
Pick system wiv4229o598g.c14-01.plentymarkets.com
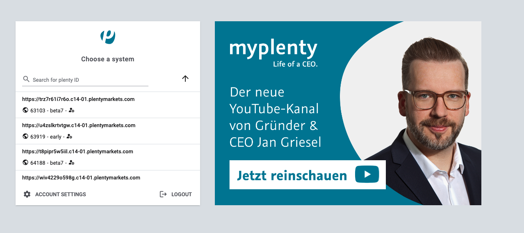coord(81,178)
